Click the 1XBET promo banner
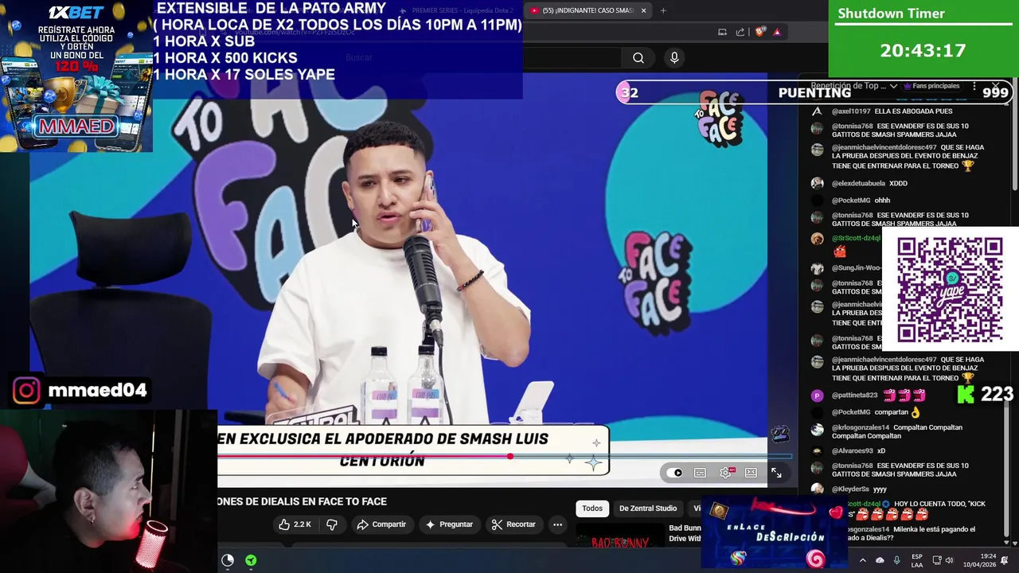Image resolution: width=1019 pixels, height=573 pixels. 76,76
